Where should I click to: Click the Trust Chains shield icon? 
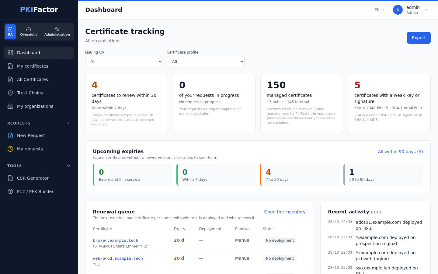tap(10, 93)
